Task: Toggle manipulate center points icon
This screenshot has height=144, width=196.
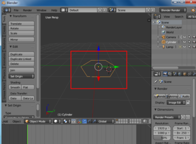Action: click(73, 121)
